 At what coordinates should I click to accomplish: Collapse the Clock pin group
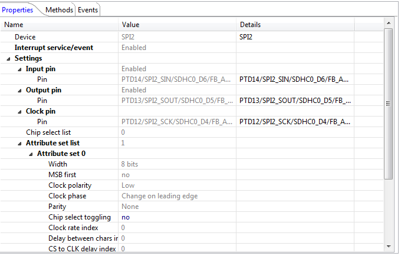tap(20, 112)
